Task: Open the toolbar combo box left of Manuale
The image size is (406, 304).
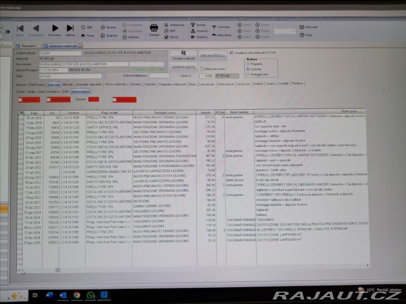Action: point(285,31)
